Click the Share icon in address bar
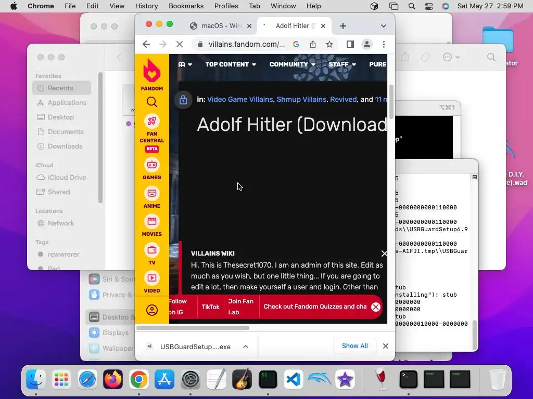 pos(313,44)
